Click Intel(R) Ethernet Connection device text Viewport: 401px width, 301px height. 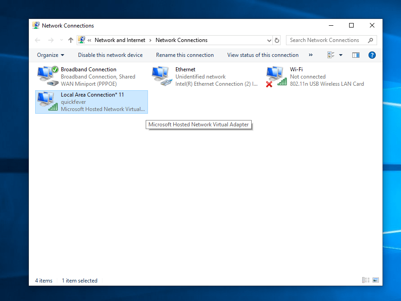(217, 84)
